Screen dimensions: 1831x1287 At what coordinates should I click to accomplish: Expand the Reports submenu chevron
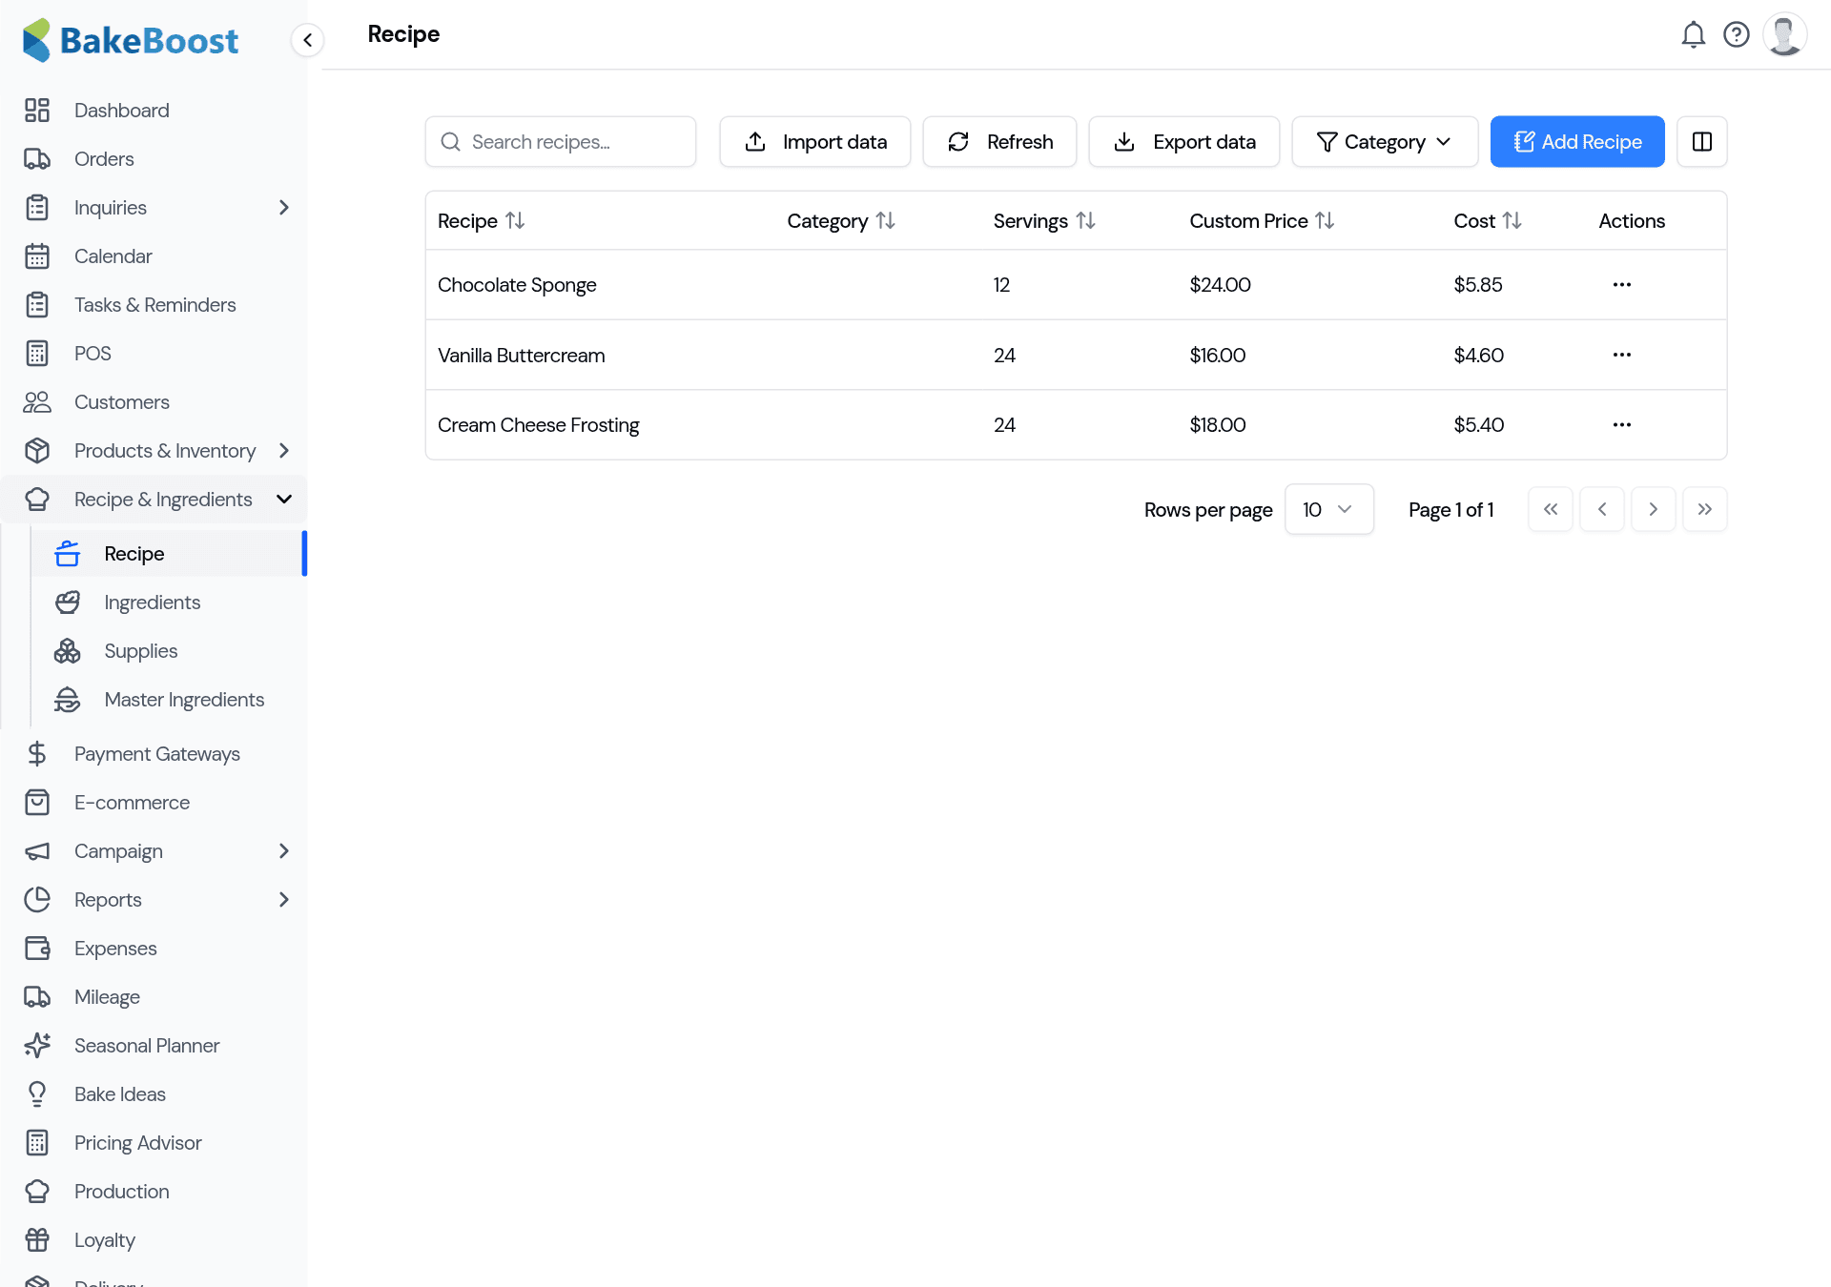tap(283, 900)
